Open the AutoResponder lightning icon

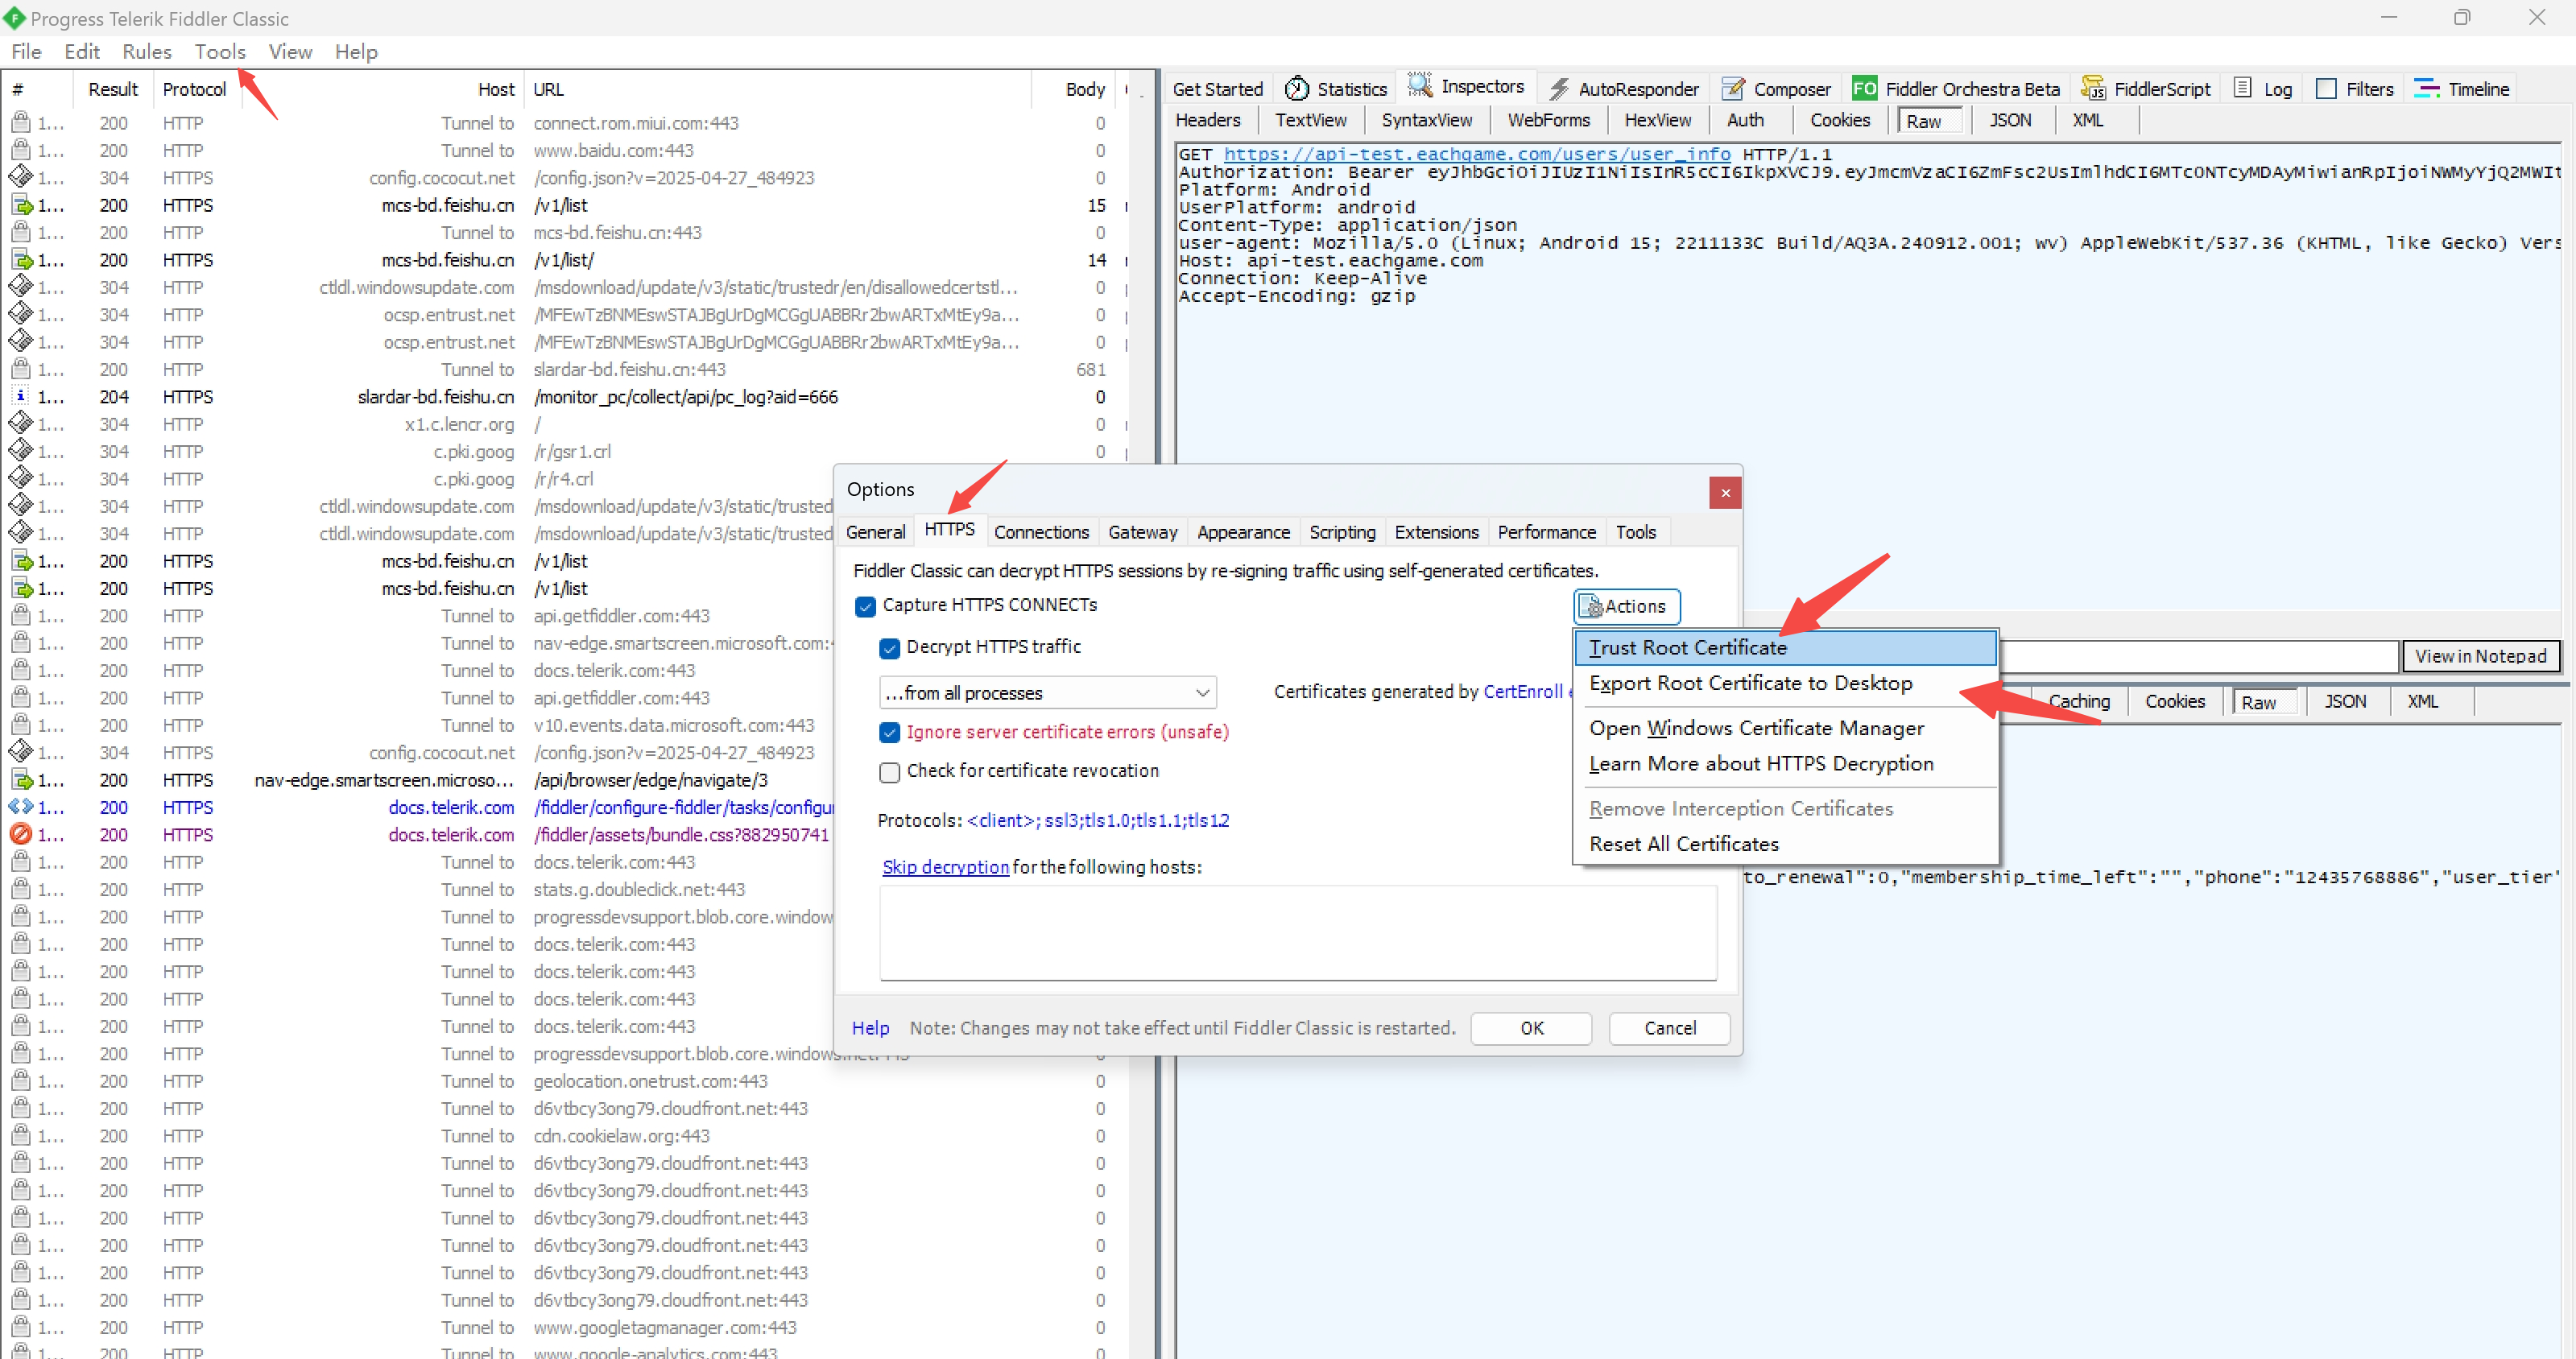click(x=1558, y=89)
